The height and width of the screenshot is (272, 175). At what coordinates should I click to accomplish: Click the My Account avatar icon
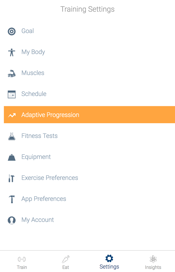12,220
